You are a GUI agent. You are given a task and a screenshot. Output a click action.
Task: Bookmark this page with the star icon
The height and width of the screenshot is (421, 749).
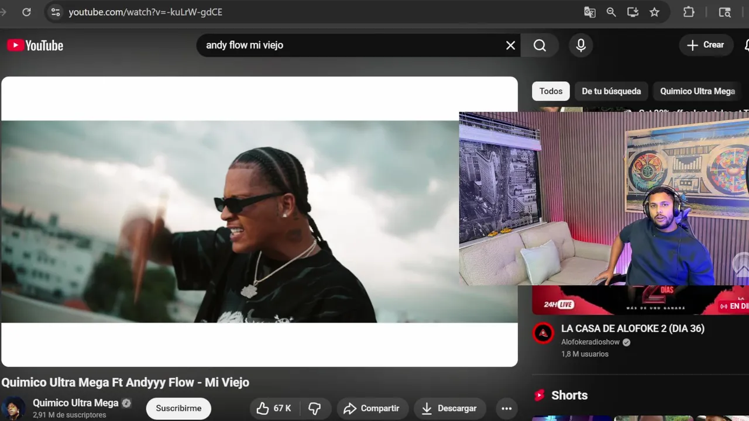[654, 12]
